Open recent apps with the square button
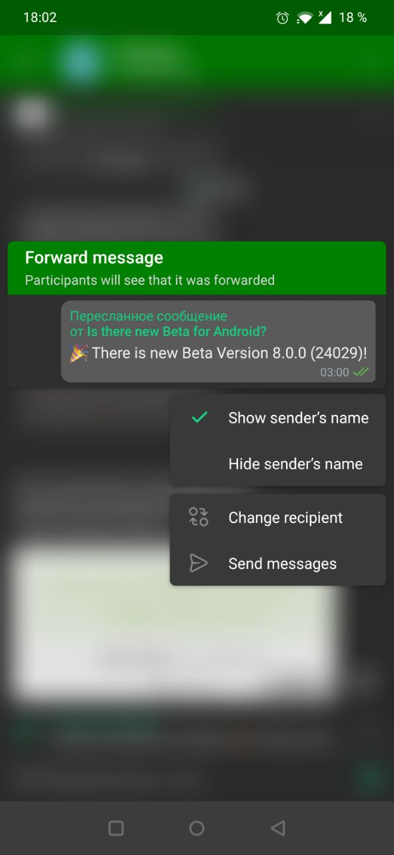394x855 pixels. (116, 828)
